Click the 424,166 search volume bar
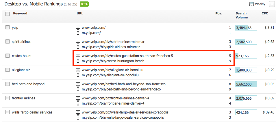This screenshot has height=123, width=278. point(246,113)
